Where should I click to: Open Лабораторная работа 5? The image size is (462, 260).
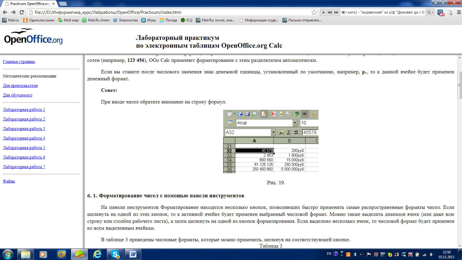pos(24,148)
